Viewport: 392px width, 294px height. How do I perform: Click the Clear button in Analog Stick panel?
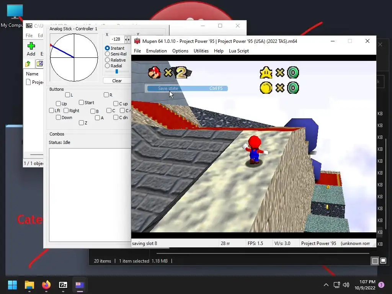click(117, 80)
